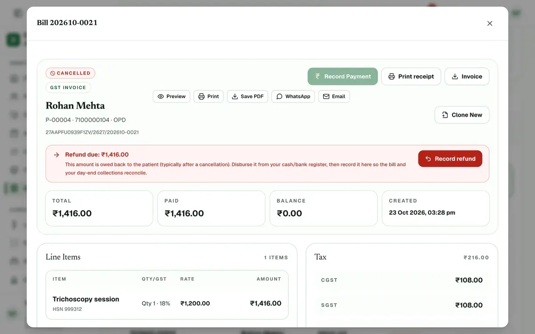Click the download icon in the Save PDF button

(x=235, y=97)
